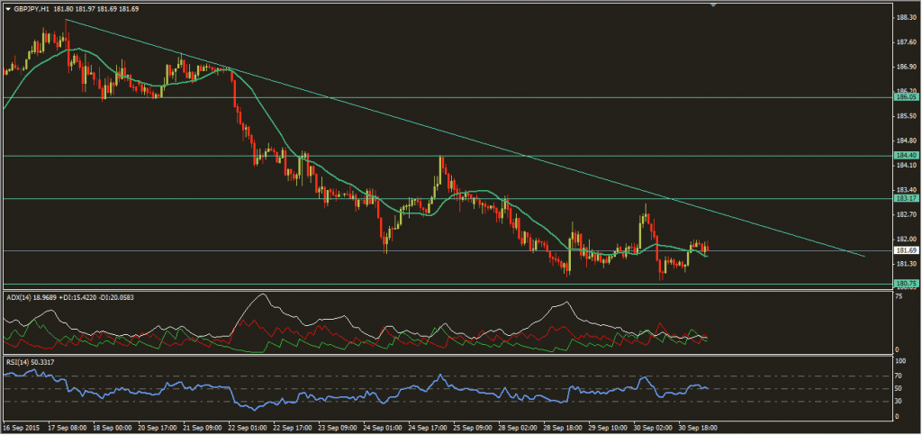
Task: Click the chart shift triangle marker
Action: coord(713,5)
